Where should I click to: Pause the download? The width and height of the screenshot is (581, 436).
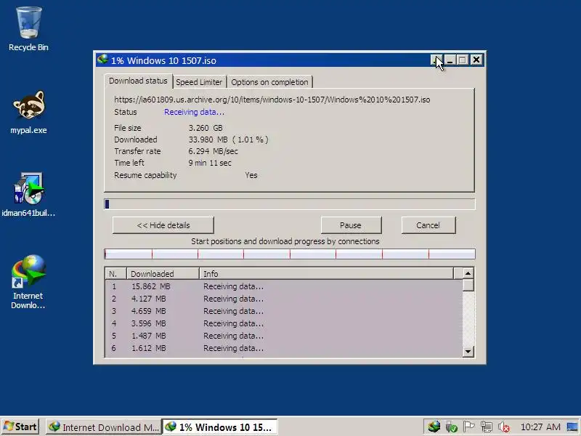coord(351,225)
